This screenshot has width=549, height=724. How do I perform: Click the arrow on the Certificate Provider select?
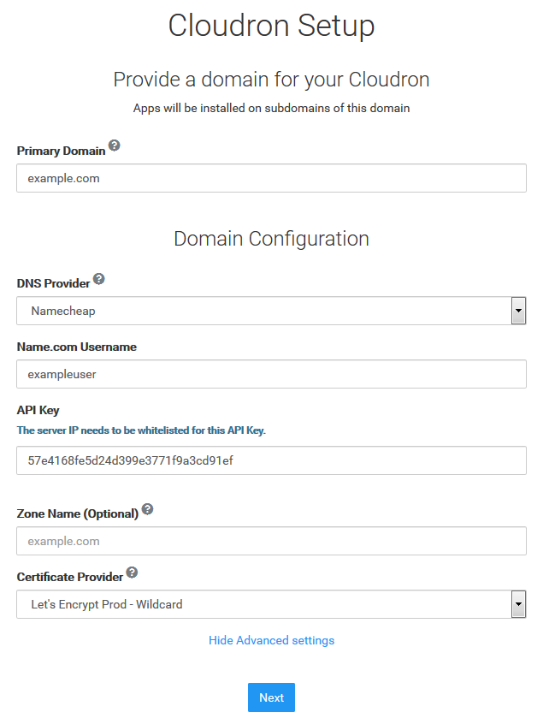click(x=518, y=604)
